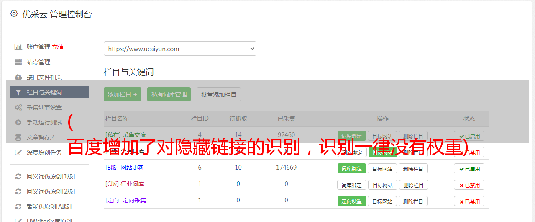Click 删除栏目 in the 采集交流 row
Viewport: 535px width, 222px height.
413,136
